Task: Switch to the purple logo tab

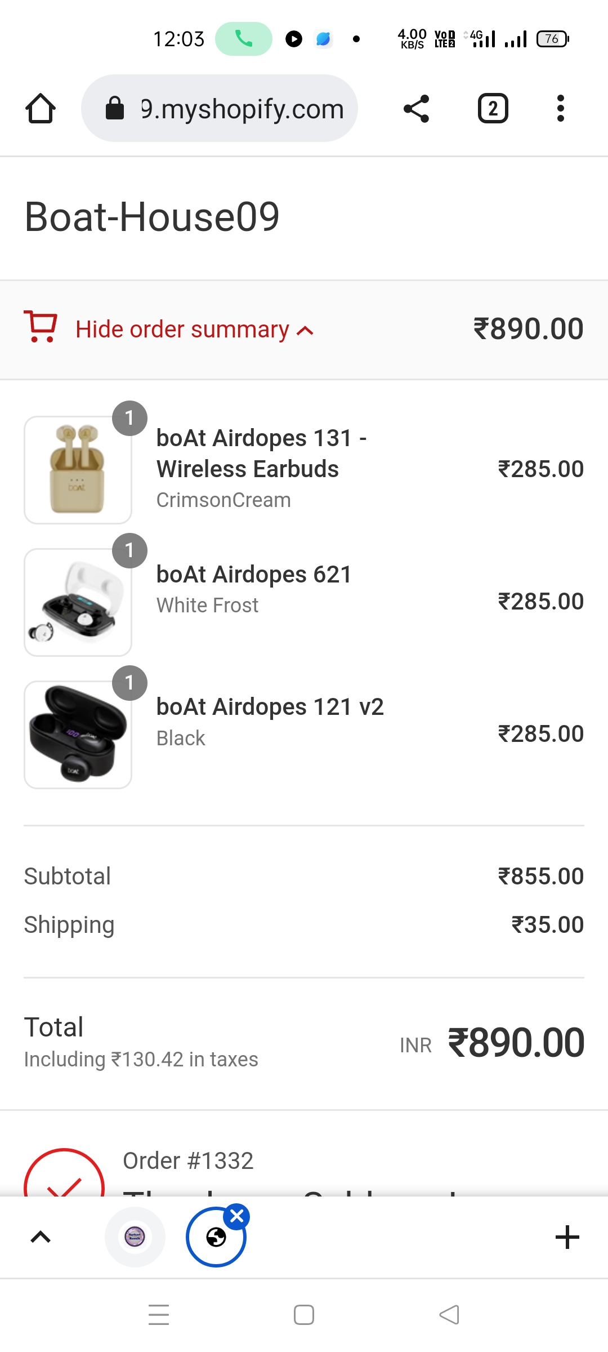Action: [135, 1237]
